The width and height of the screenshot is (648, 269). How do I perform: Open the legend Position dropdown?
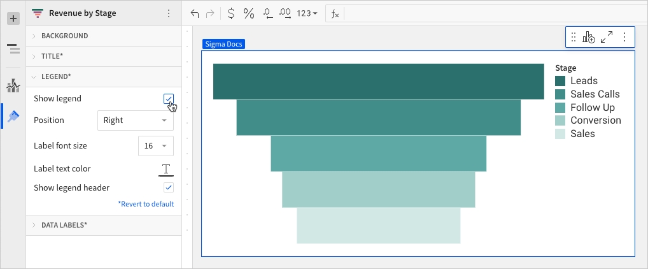pyautogui.click(x=135, y=120)
